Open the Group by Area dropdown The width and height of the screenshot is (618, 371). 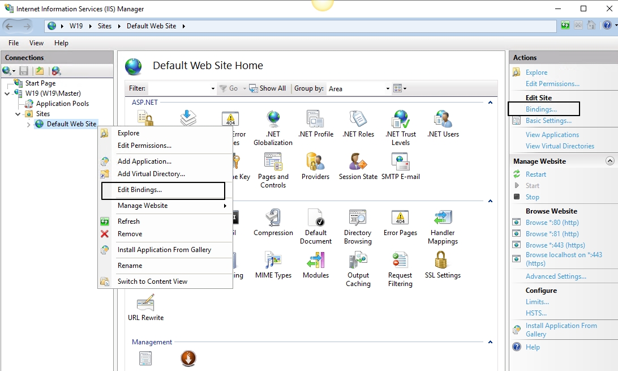click(387, 89)
